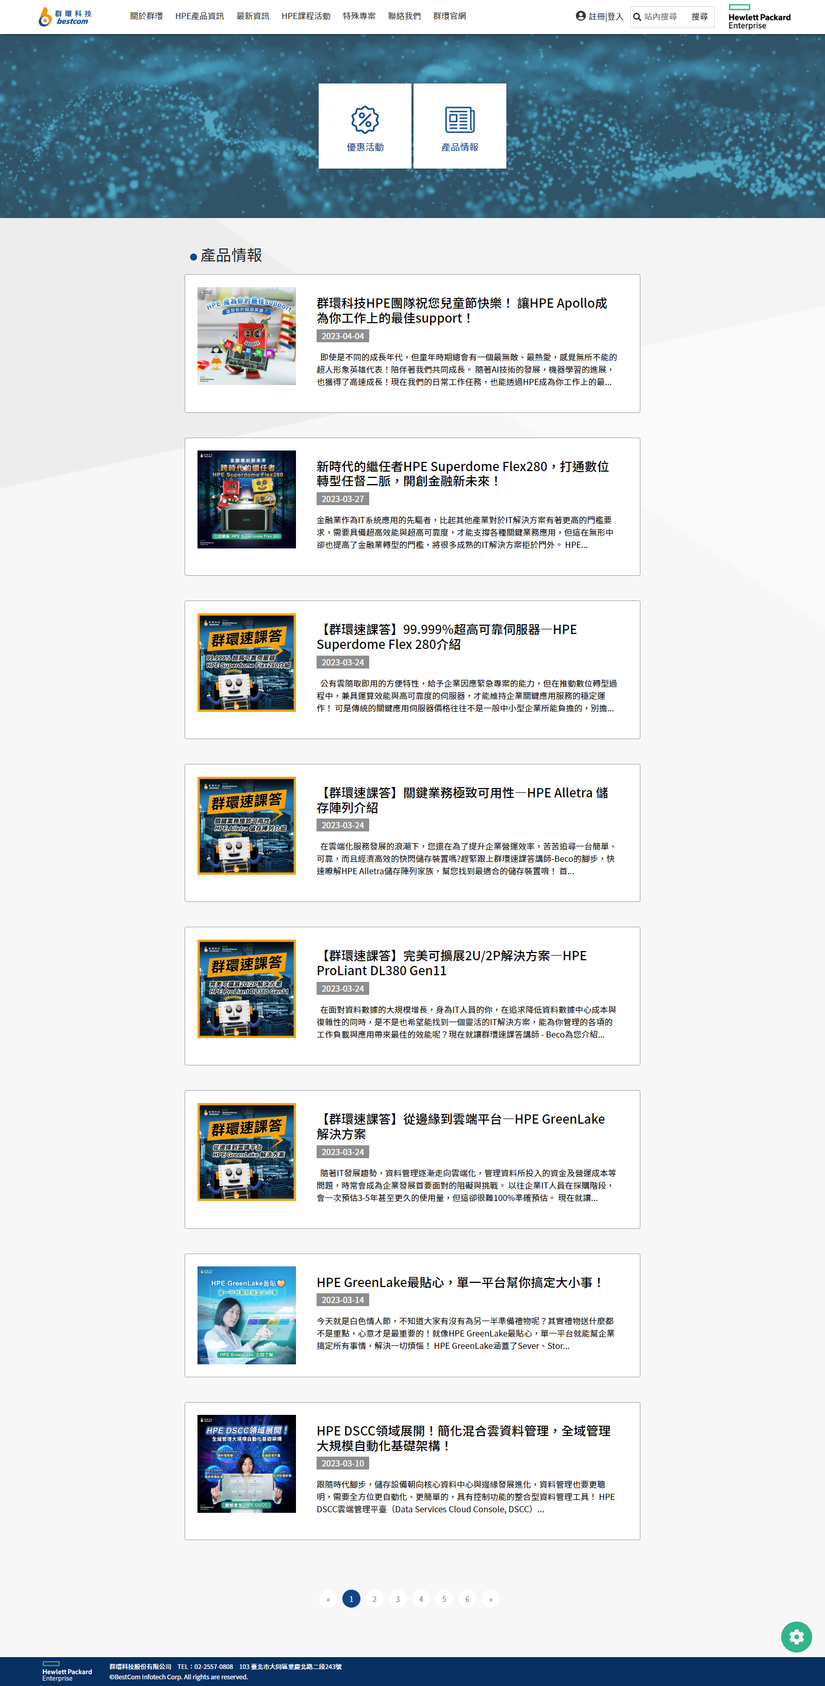
Task: Click the 產品情報 newspaper icon
Action: pyautogui.click(x=459, y=120)
